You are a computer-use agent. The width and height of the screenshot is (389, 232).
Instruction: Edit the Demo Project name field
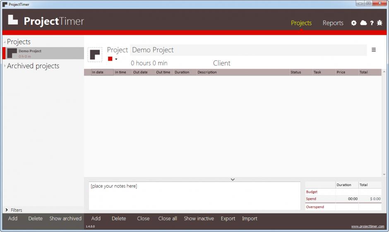pos(248,50)
